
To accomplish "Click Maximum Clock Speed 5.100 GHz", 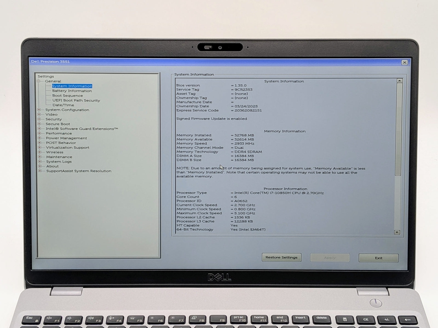I will 244,213.
